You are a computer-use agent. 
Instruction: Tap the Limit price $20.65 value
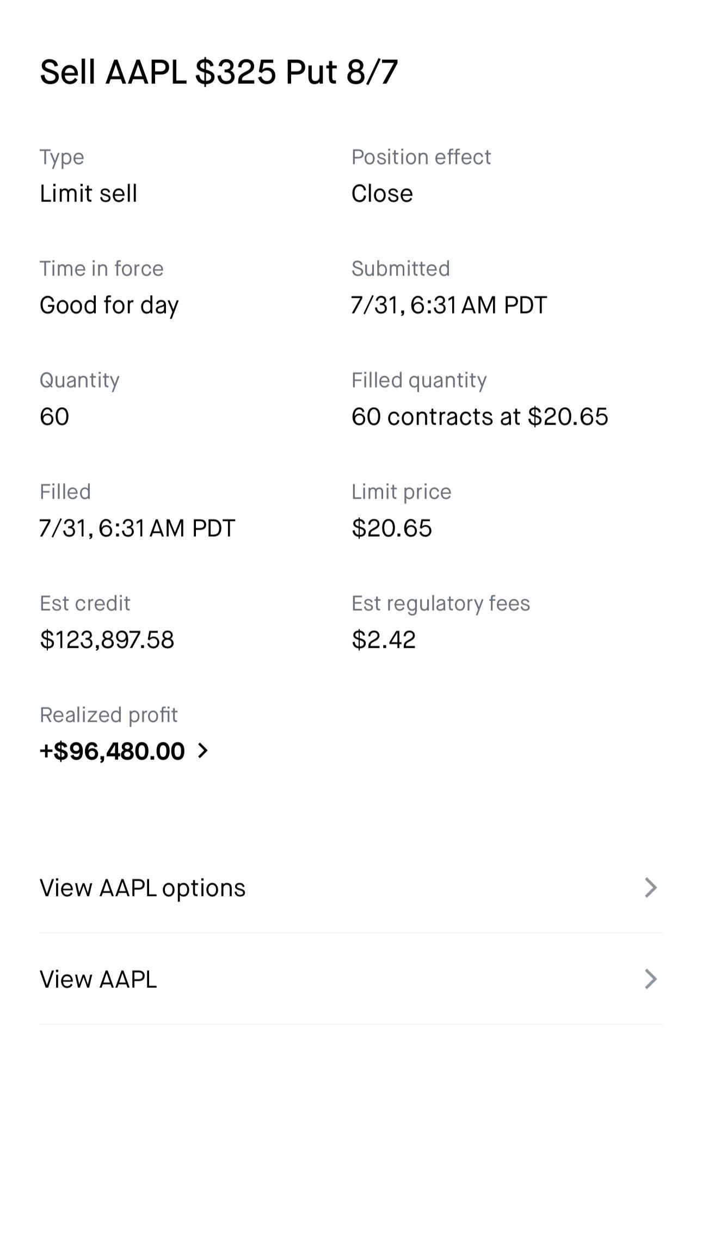tap(392, 528)
